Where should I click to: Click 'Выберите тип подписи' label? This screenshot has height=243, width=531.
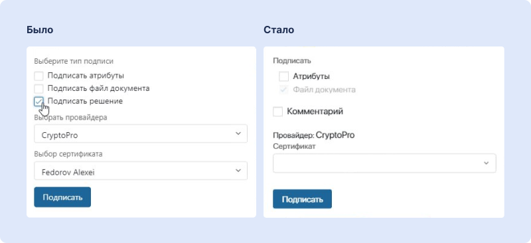click(x=74, y=61)
